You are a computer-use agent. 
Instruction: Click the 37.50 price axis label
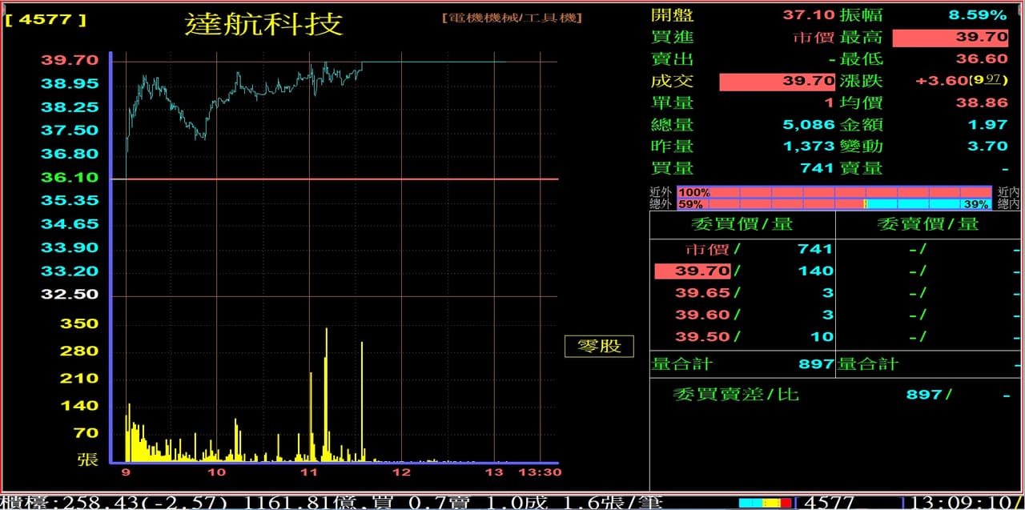point(70,131)
